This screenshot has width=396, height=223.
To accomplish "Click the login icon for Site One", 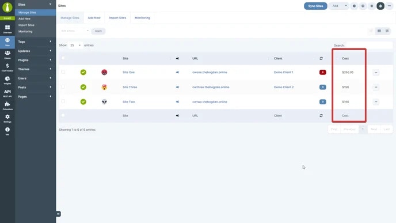I will 177,72.
